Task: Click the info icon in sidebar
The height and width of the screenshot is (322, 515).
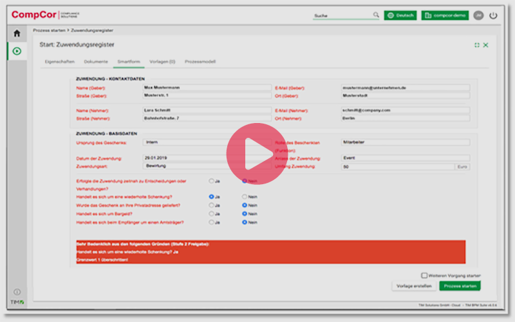Action: tap(17, 292)
